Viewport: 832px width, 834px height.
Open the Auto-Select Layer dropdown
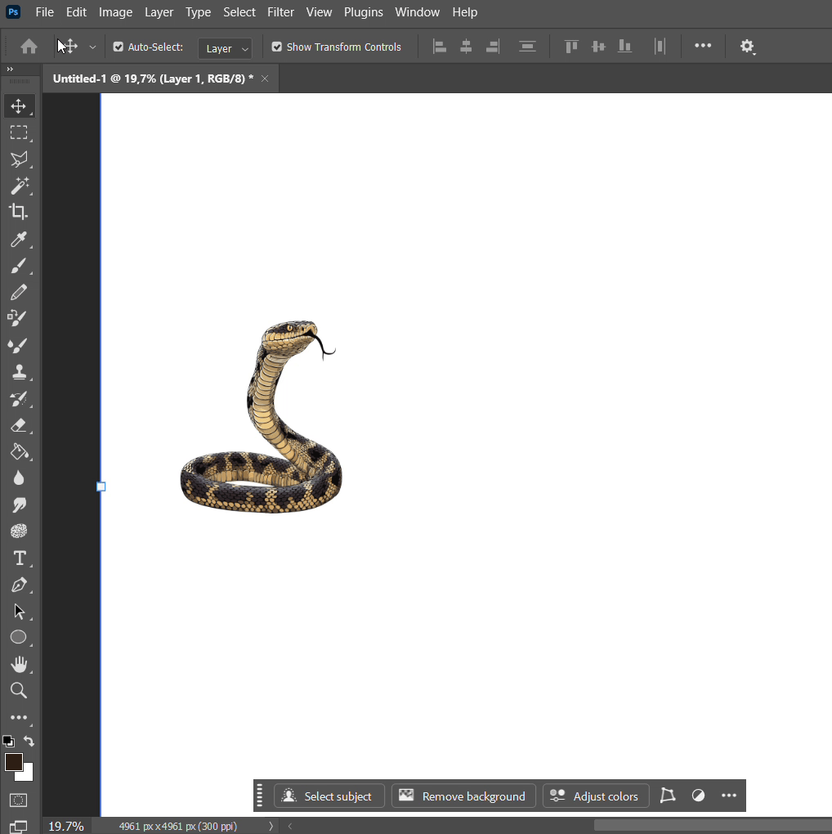pyautogui.click(x=225, y=48)
